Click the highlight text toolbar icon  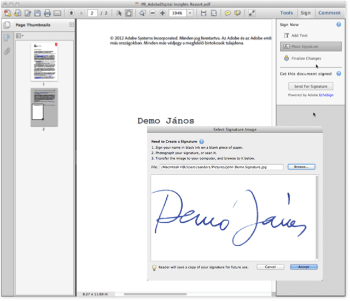pyautogui.click(x=237, y=13)
